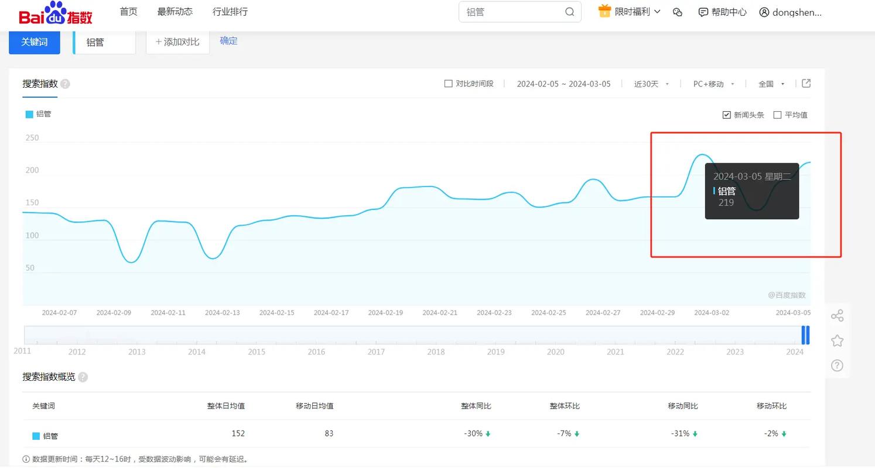The width and height of the screenshot is (875, 468).
Task: Click the -2% value cell
Action: pos(775,433)
